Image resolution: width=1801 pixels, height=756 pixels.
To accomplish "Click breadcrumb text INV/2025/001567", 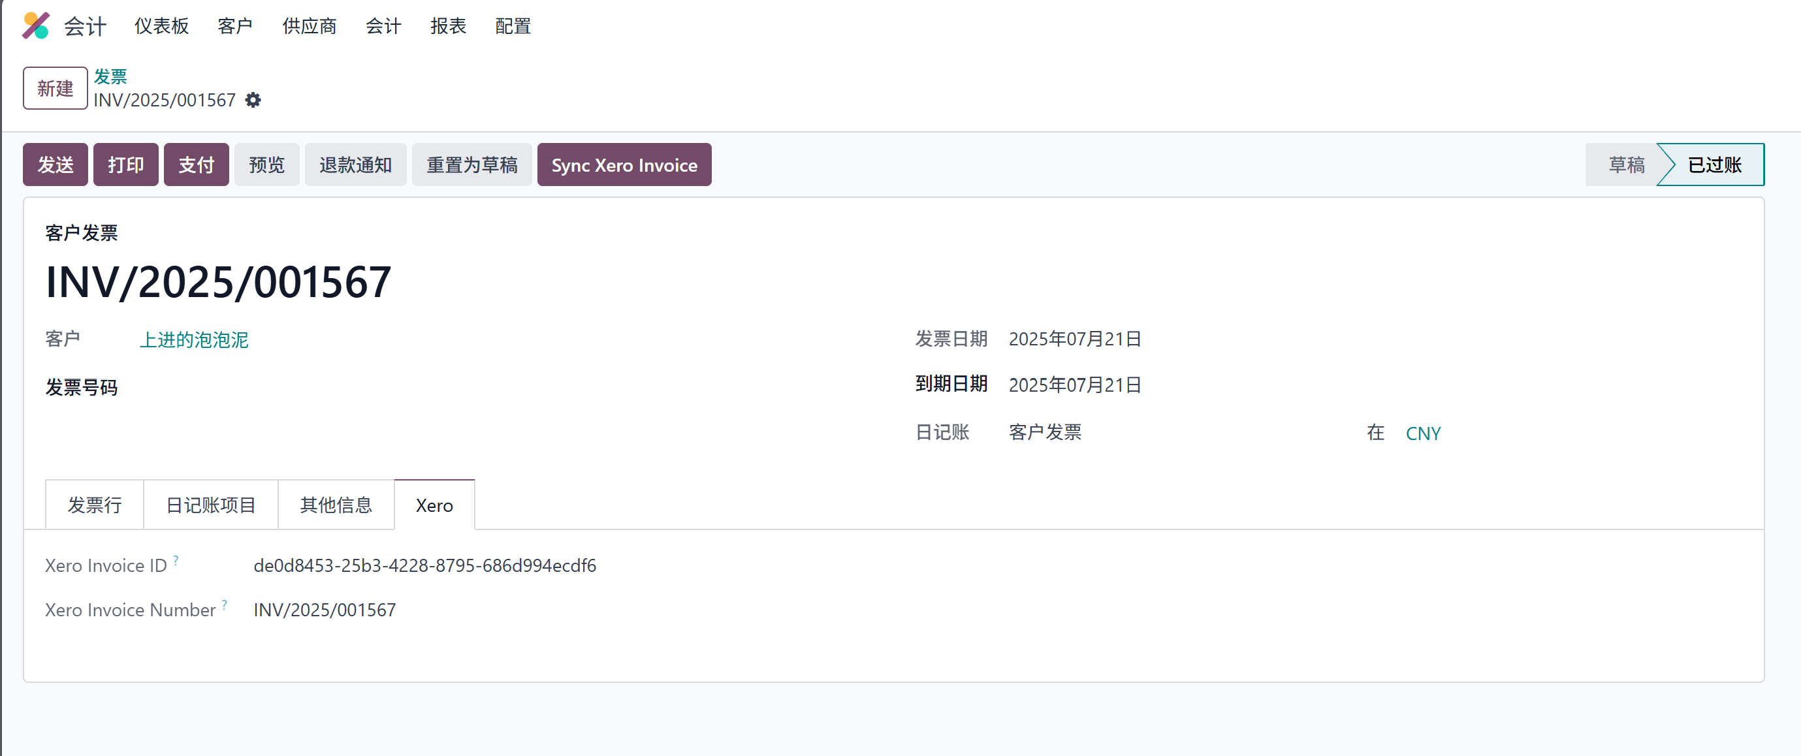I will pyautogui.click(x=165, y=100).
